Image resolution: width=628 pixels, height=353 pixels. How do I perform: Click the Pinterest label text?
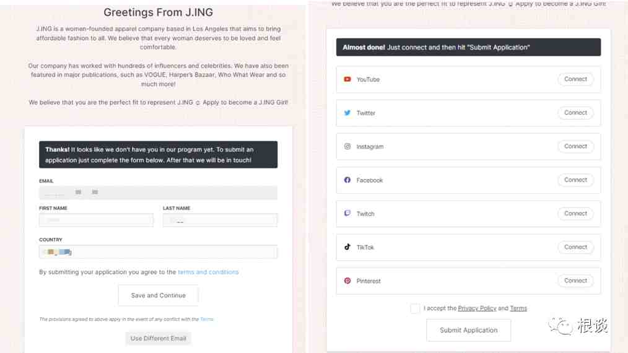[369, 281]
